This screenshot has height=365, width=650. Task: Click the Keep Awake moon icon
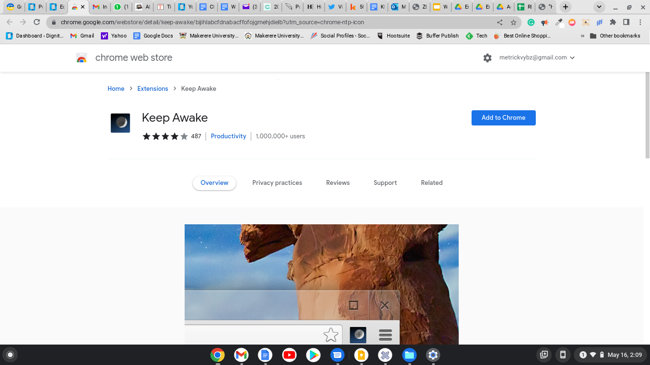(x=120, y=123)
